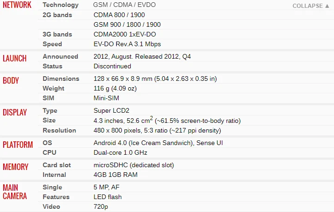This screenshot has width=334, height=212.
Task: Open the SIM glossary link
Action: pyautogui.click(x=49, y=98)
